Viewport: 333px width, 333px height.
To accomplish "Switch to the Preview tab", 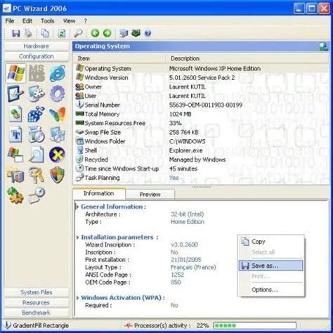I will coord(150,195).
